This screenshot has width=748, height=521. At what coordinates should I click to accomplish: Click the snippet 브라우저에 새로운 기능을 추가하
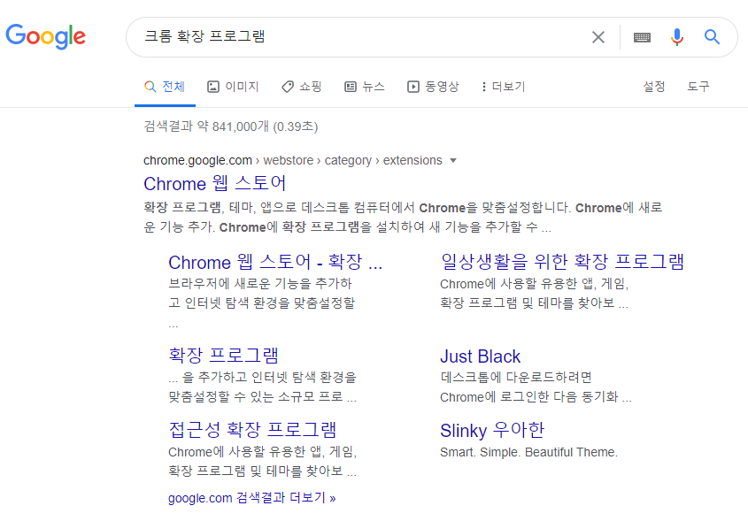pos(260,284)
